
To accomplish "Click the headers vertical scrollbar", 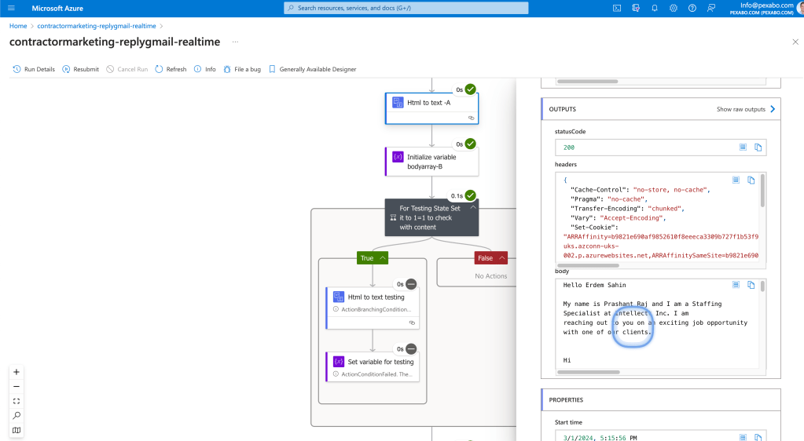I will [762, 191].
